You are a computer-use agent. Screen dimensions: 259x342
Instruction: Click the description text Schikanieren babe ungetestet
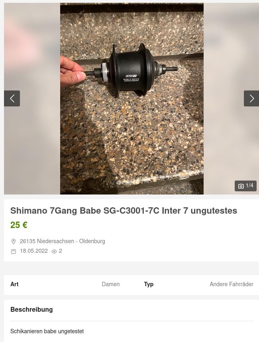pyautogui.click(x=47, y=331)
